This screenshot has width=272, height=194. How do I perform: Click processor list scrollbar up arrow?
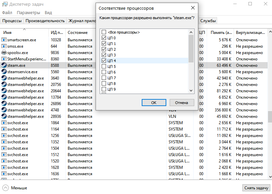(191, 32)
